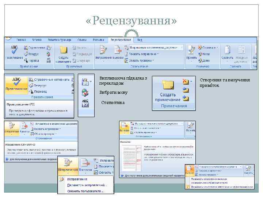Click the language globe icon in the narrow icon strip

coord(85,92)
